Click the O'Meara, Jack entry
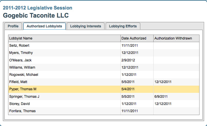207x126 pixels. click(x=20, y=60)
